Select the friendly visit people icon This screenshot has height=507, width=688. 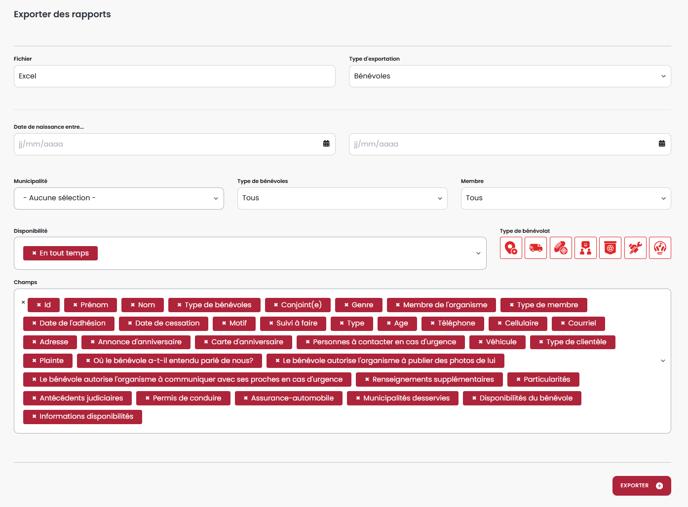click(585, 248)
